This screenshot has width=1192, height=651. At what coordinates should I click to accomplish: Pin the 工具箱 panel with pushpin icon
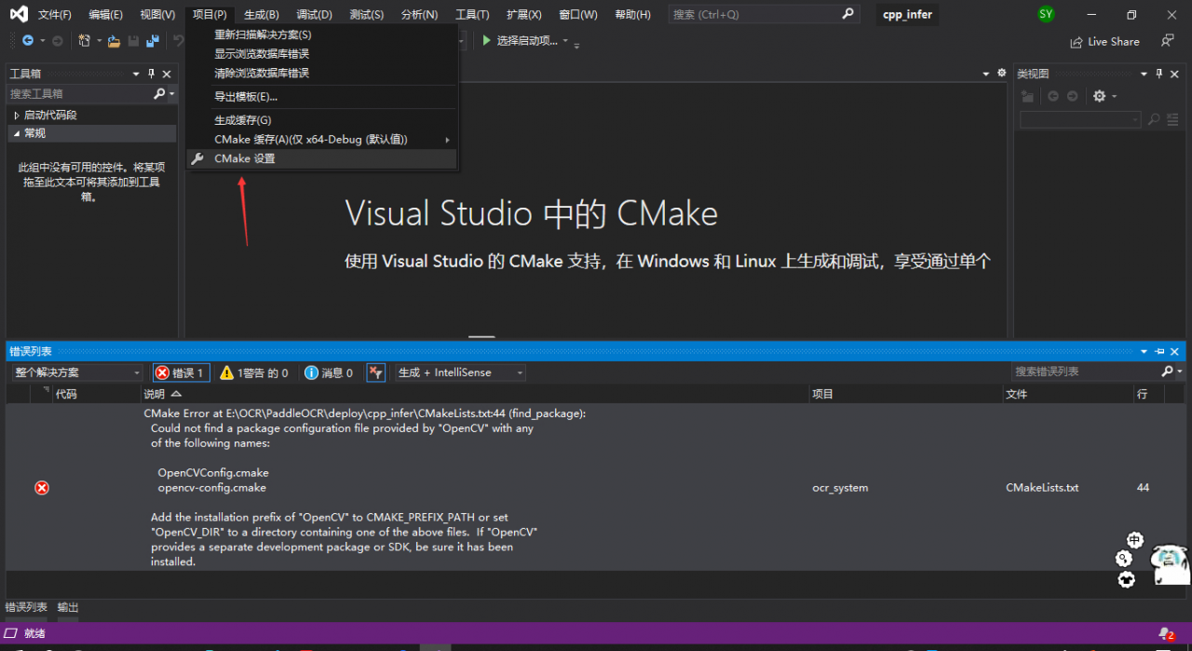click(x=152, y=74)
